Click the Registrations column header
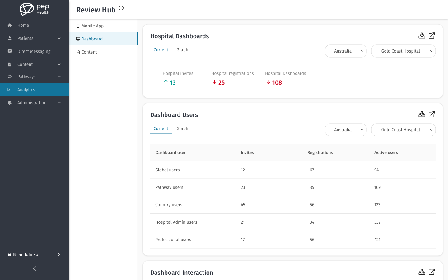Screen dimensions: 448x280 point(320,152)
